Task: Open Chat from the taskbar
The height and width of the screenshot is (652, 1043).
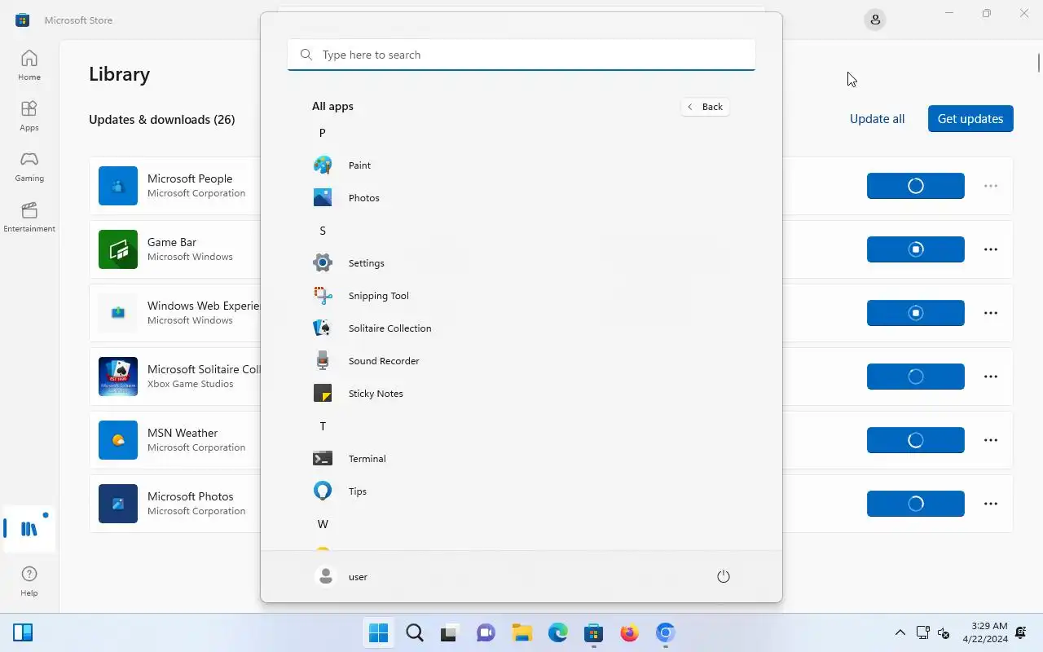Action: click(486, 632)
